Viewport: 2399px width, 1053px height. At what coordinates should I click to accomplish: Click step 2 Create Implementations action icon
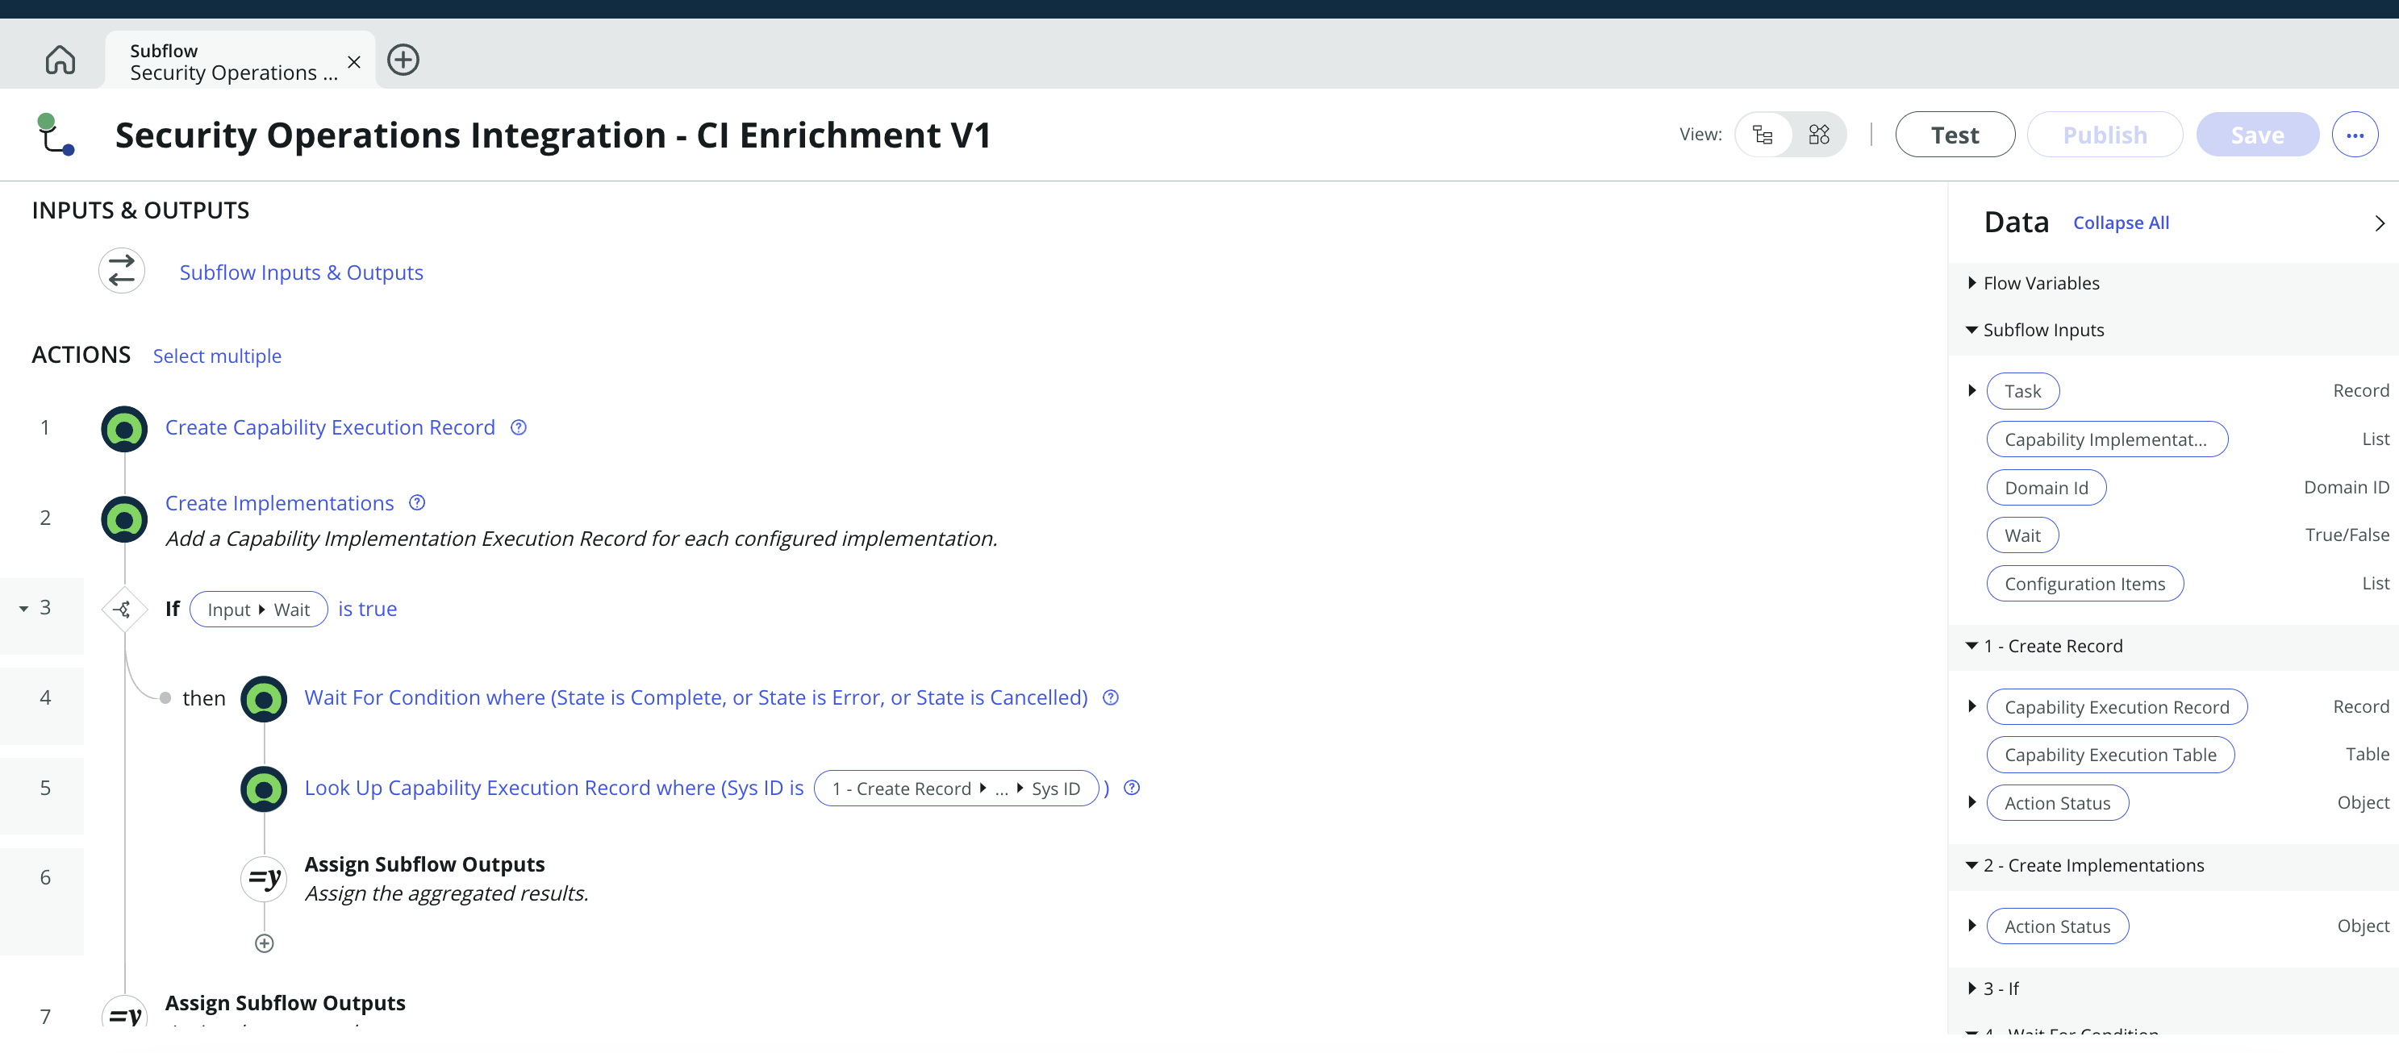coord(124,519)
